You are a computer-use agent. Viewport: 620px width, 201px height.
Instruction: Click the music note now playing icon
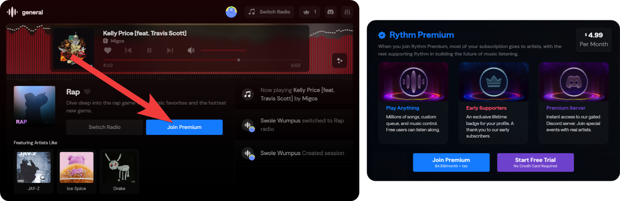point(248,94)
